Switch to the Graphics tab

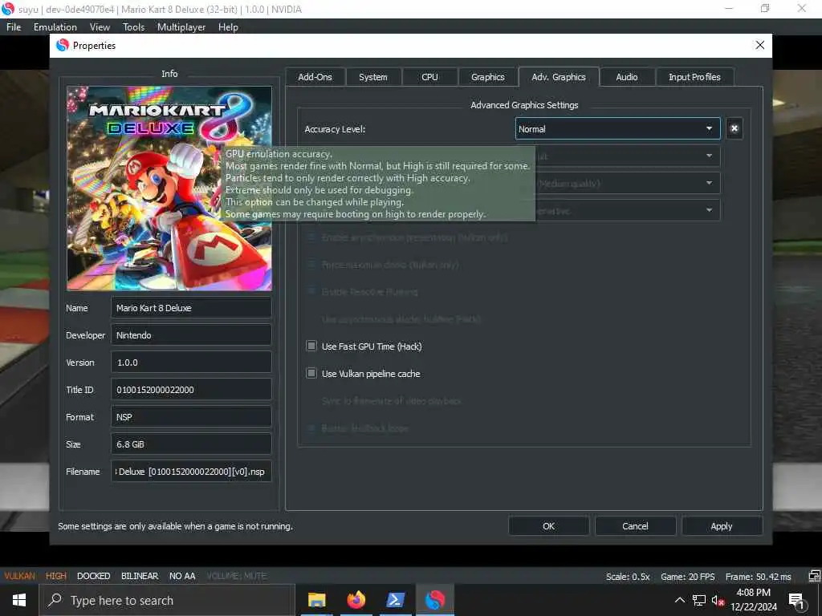487,77
